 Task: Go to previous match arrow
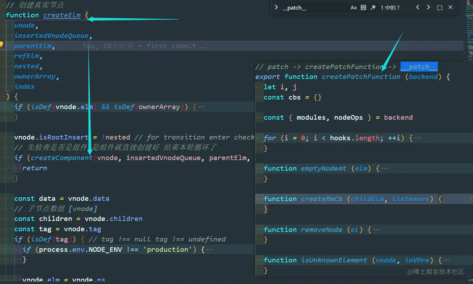pos(418,7)
